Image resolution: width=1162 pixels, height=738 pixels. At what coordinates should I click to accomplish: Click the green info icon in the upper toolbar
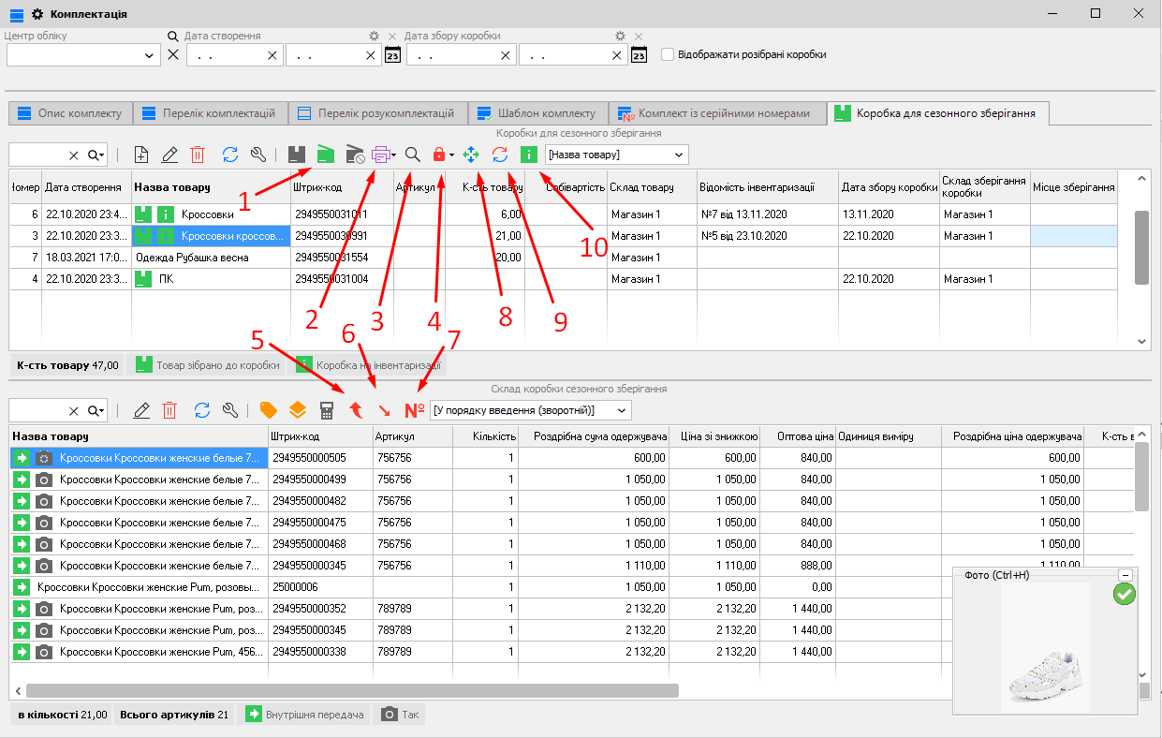click(528, 155)
